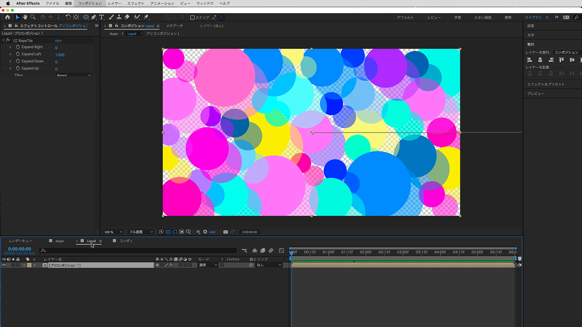The image size is (582, 327).
Task: Enable the スナップ checkbox
Action: (x=192, y=18)
